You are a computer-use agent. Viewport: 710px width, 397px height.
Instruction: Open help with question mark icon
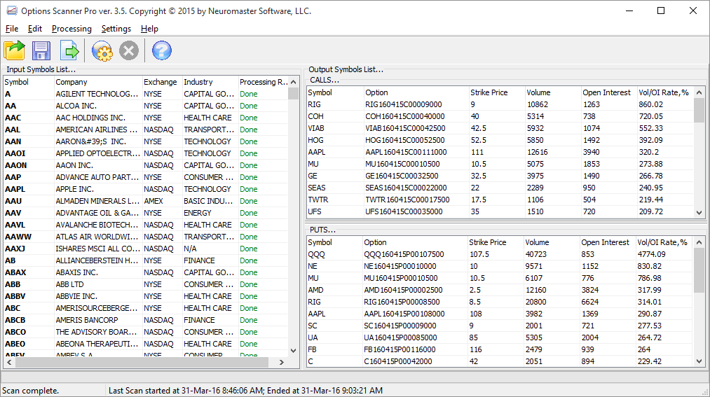[162, 50]
